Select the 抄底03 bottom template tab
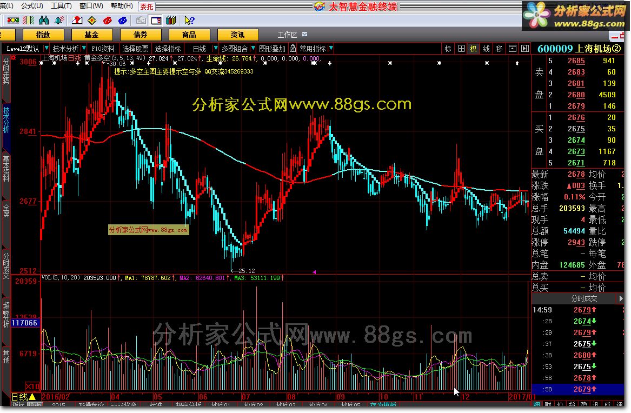 pyautogui.click(x=285, y=404)
